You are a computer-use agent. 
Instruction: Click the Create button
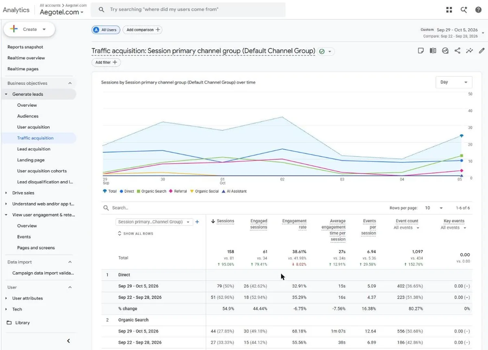coord(29,29)
